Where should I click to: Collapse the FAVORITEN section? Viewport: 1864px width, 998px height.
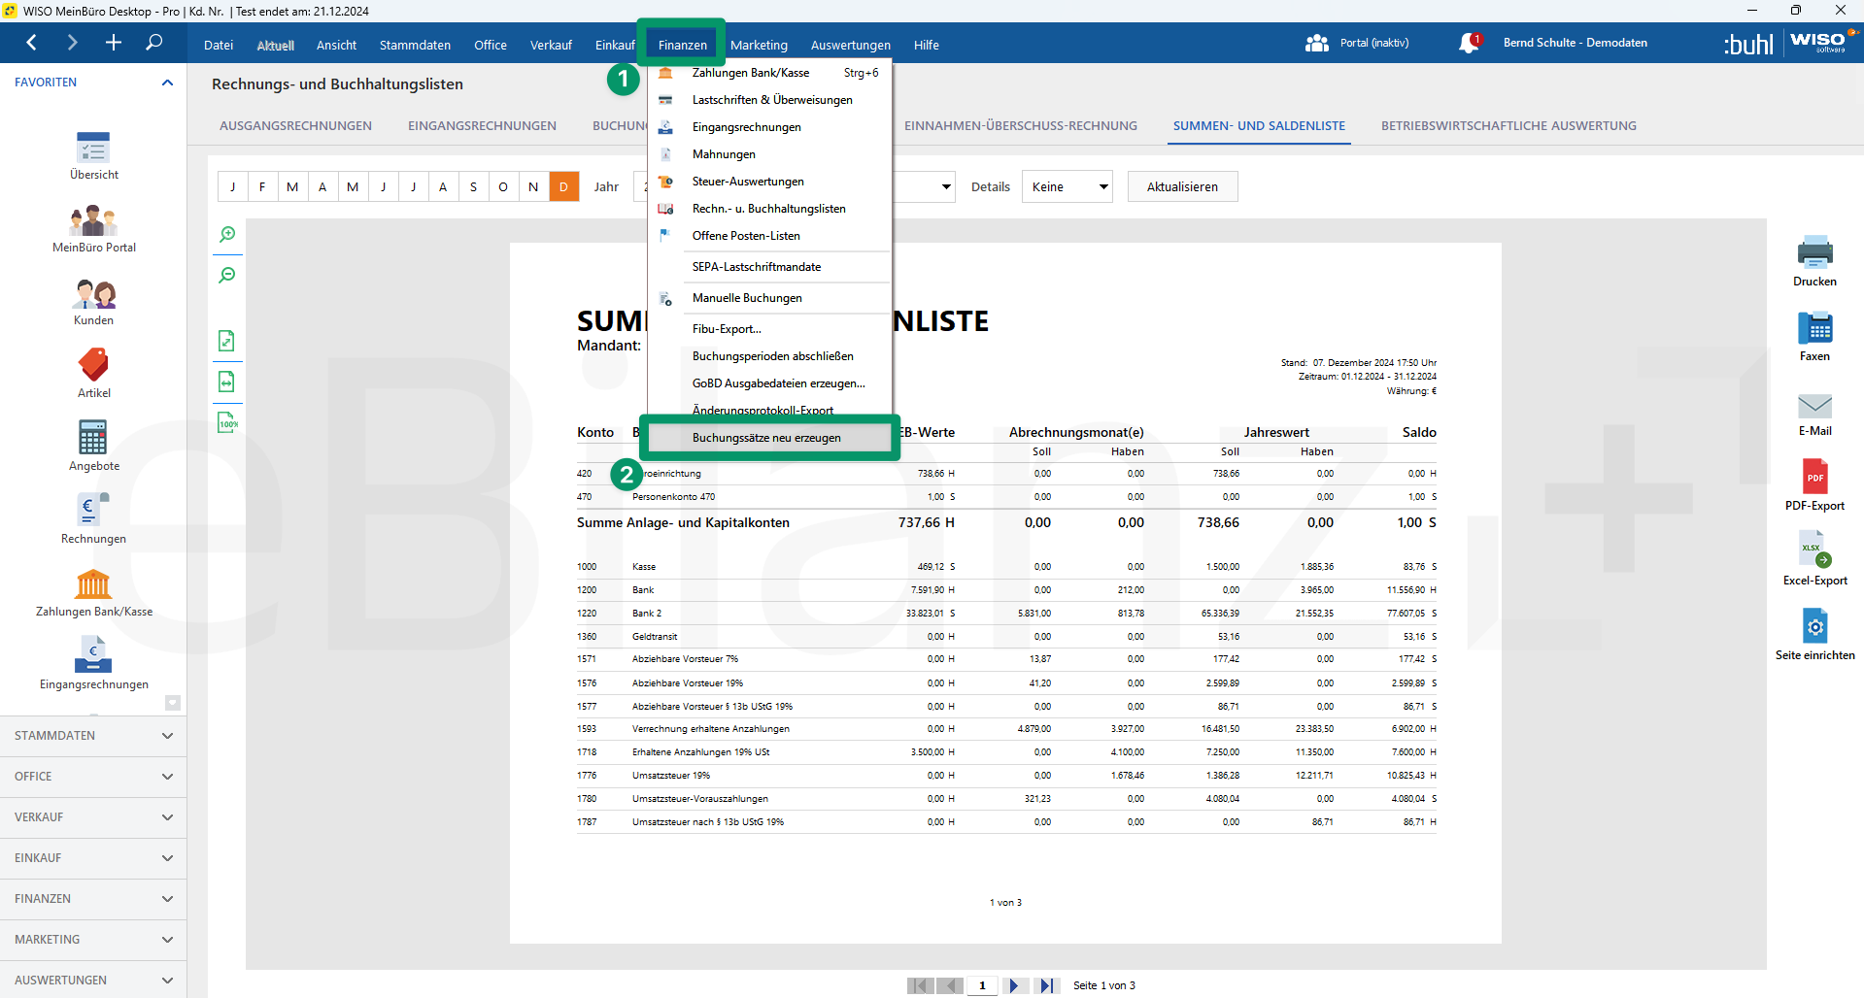[93, 83]
